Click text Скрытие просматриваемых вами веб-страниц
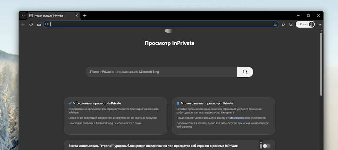The height and width of the screenshot is (150, 338). 219,111
